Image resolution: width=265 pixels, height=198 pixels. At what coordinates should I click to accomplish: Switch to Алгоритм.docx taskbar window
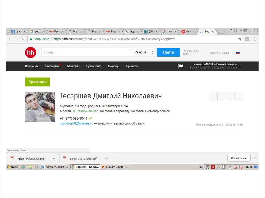(55, 167)
